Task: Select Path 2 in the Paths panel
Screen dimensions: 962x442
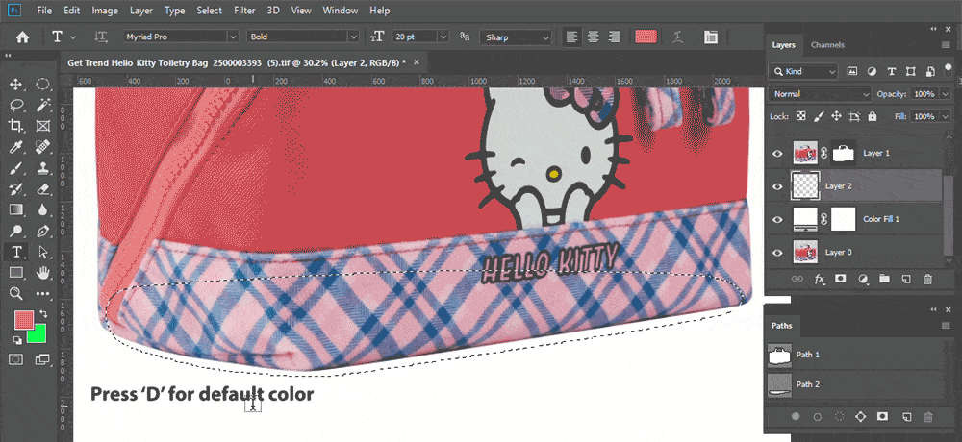Action: coord(857,384)
